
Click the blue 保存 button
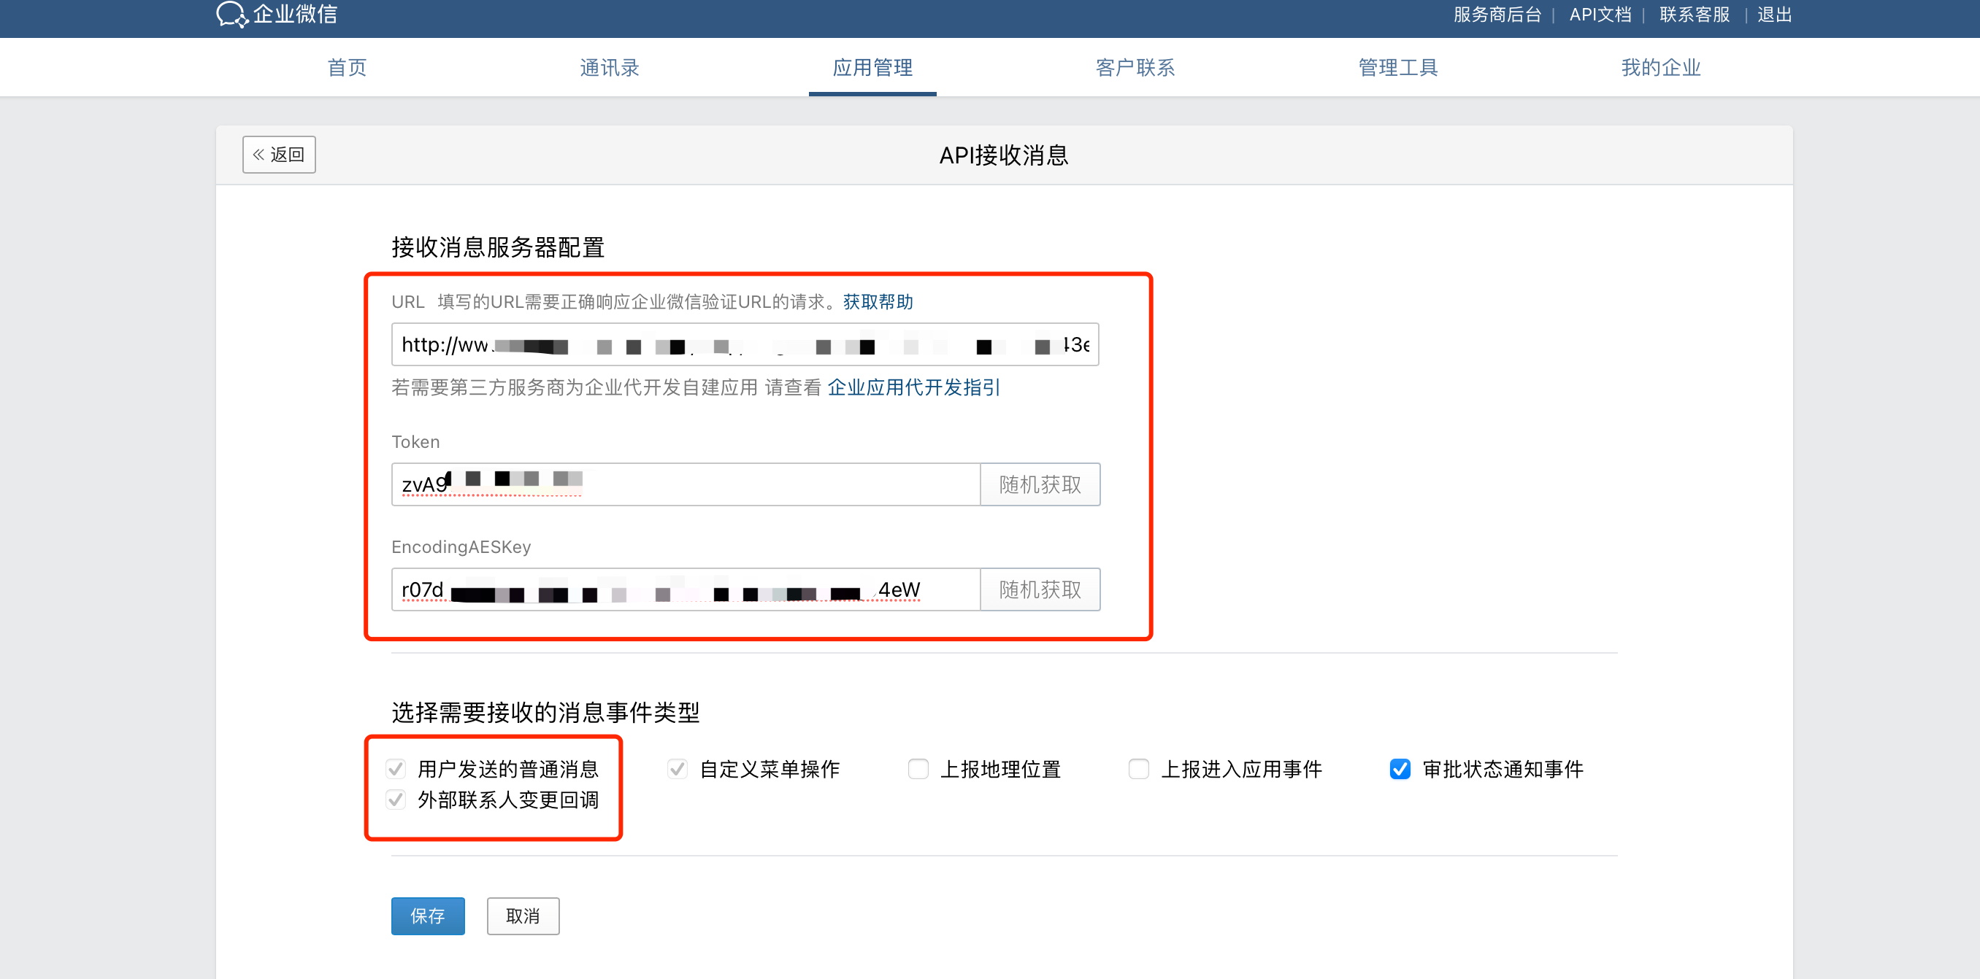(427, 916)
